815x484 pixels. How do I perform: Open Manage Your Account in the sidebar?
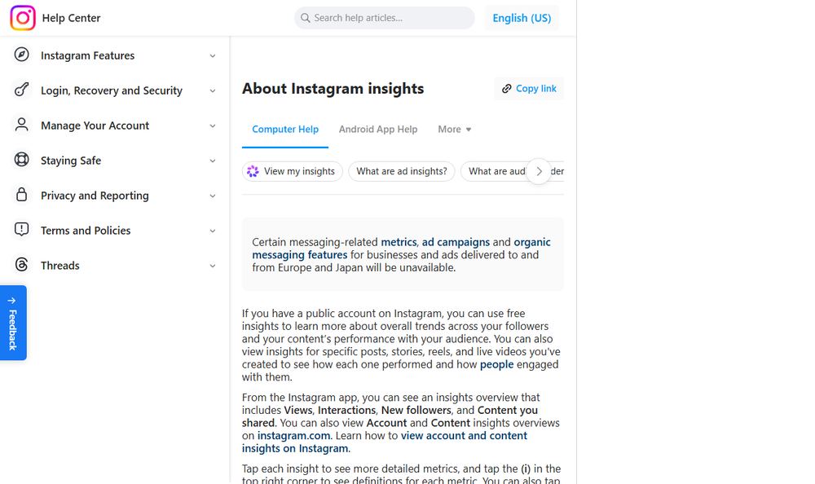(114, 125)
